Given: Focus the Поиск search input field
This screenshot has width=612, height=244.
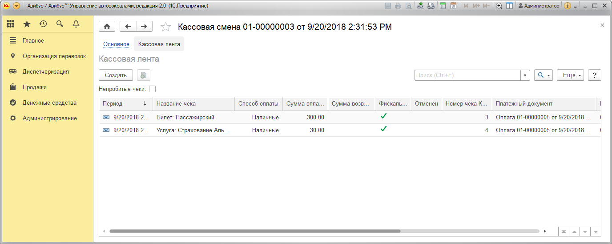Looking at the screenshot, I should click(467, 75).
